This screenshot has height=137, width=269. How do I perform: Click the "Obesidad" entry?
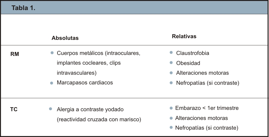188,63
